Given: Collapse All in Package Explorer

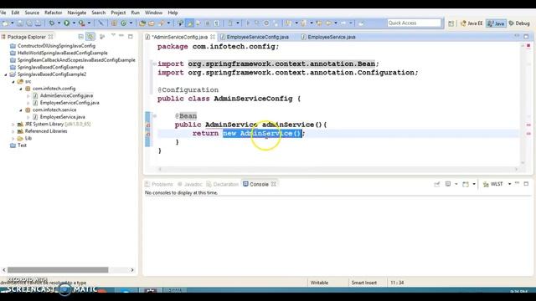Looking at the screenshot, I should (x=80, y=37).
